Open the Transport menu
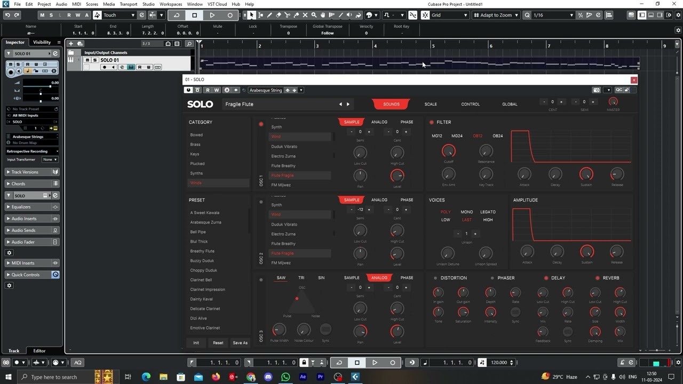 (128, 4)
